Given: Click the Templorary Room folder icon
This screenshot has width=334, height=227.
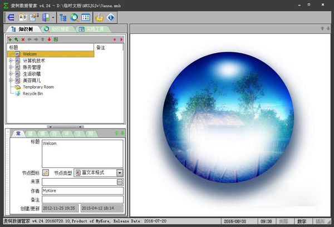Looking at the screenshot, I should pyautogui.click(x=18, y=87).
